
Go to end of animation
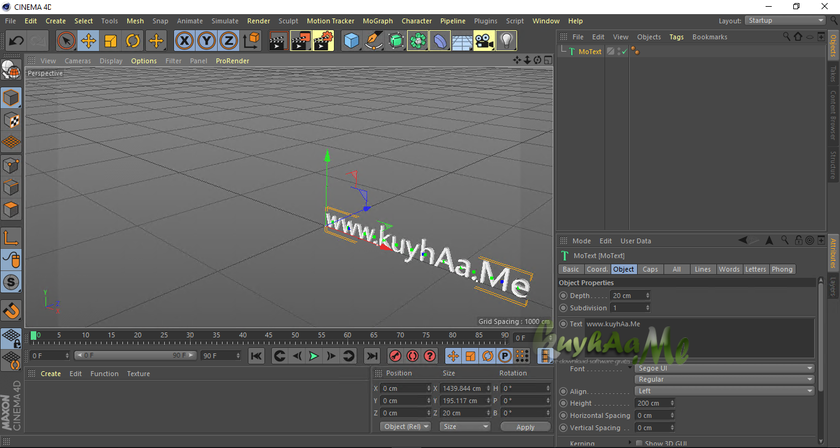(x=371, y=356)
